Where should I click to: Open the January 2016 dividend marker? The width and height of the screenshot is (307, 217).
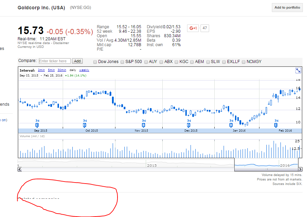[x=231, y=125]
